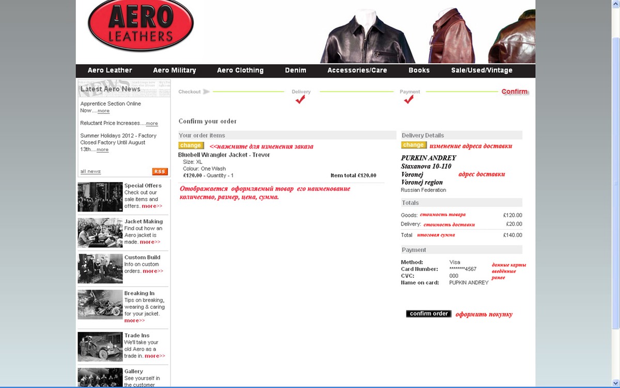This screenshot has height=388, width=620.
Task: Click the Custom Build thumbnail photo
Action: pyautogui.click(x=100, y=268)
